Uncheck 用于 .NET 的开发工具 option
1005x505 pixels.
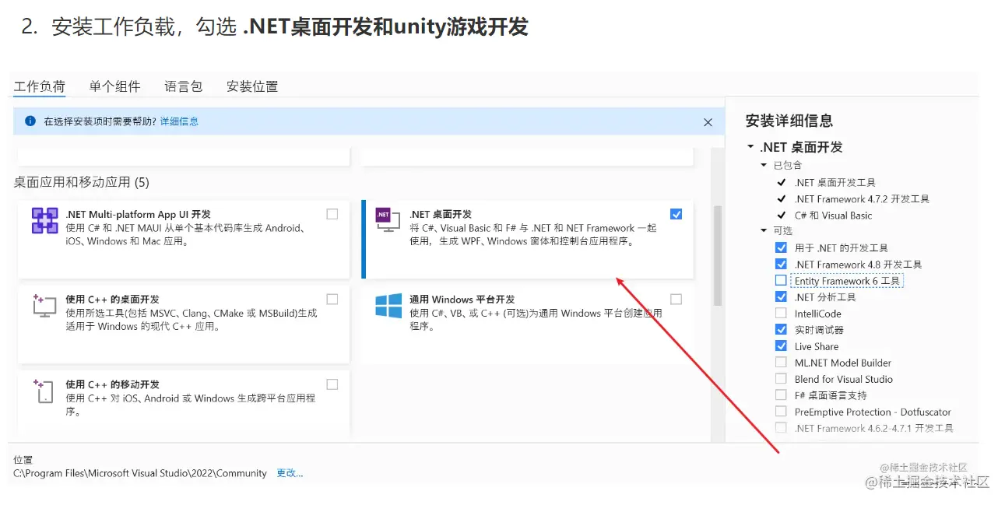tap(781, 247)
